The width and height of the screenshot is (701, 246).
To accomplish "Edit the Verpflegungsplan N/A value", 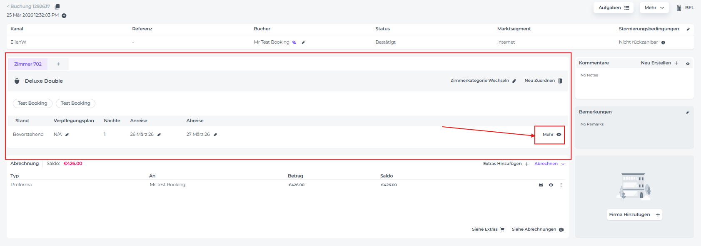I will pyautogui.click(x=67, y=135).
